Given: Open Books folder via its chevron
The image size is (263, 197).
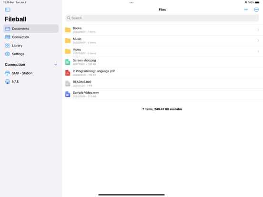Looking at the screenshot, I should point(258,30).
